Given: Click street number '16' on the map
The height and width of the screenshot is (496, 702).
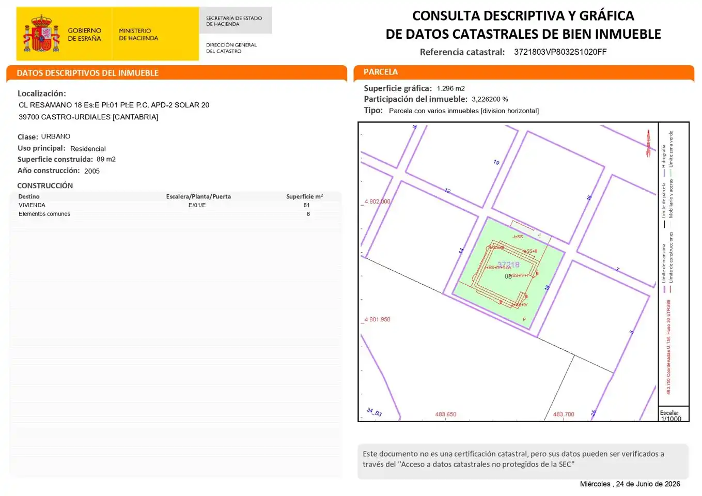Looking at the screenshot, I should (589, 198).
